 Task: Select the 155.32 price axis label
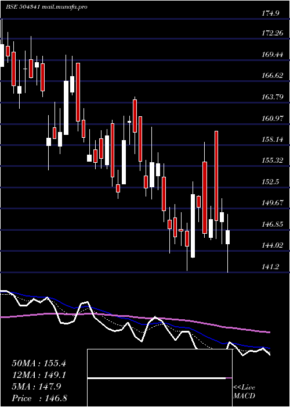[x=272, y=160]
